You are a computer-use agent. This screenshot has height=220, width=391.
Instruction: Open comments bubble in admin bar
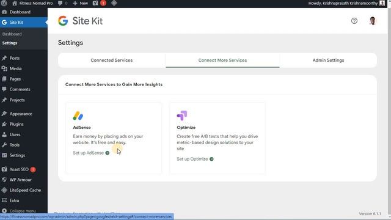coord(62,3)
